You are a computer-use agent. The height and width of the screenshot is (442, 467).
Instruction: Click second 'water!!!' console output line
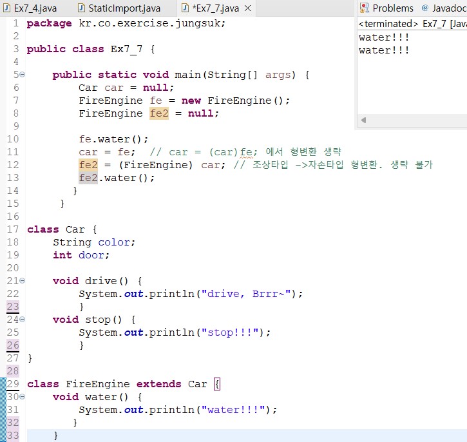click(x=384, y=50)
